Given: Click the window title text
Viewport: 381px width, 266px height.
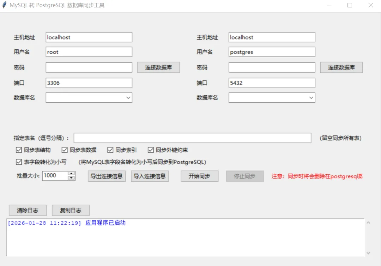Looking at the screenshot, I should (57, 5).
